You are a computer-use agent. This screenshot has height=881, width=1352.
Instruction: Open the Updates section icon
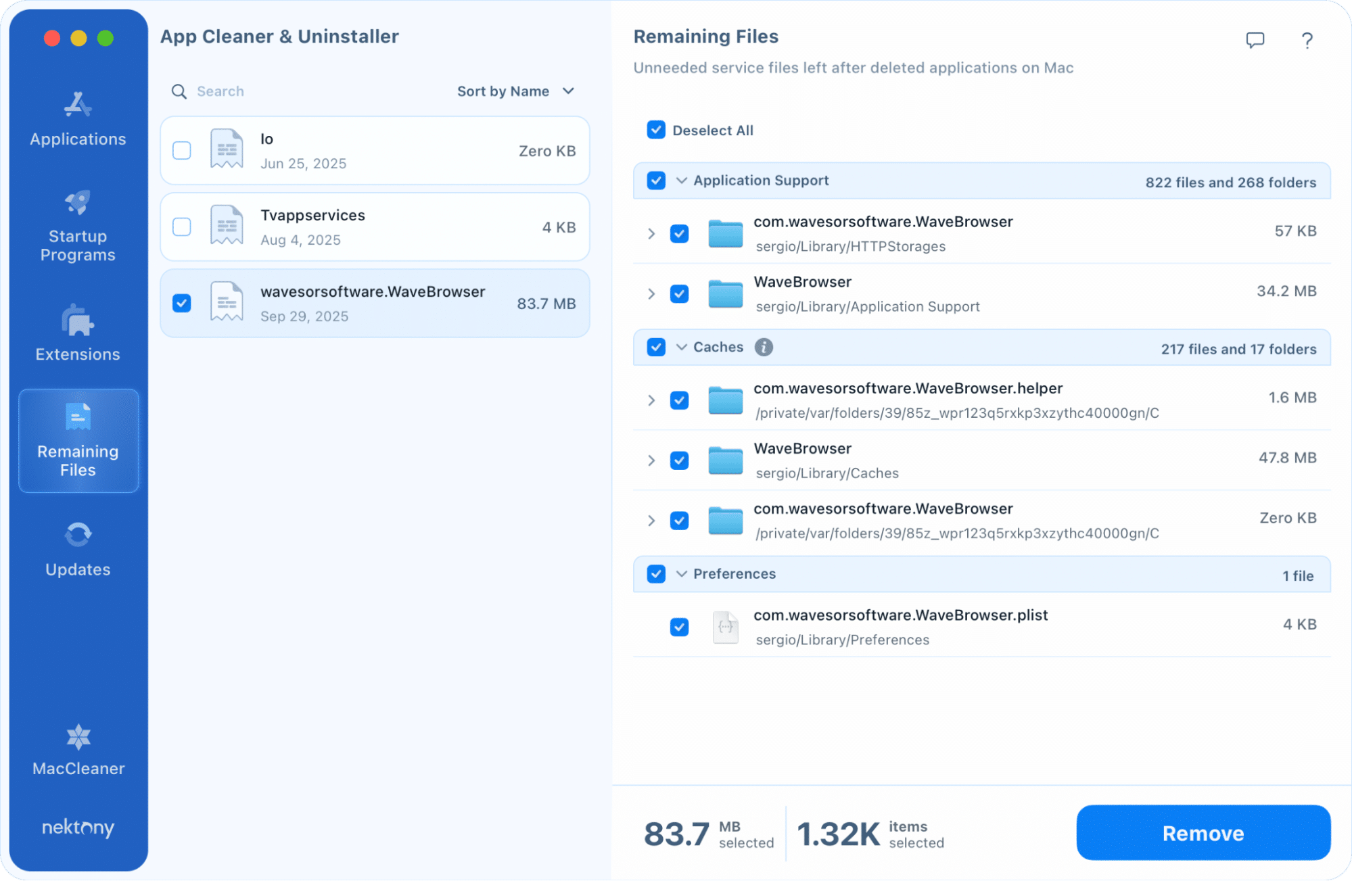point(78,535)
